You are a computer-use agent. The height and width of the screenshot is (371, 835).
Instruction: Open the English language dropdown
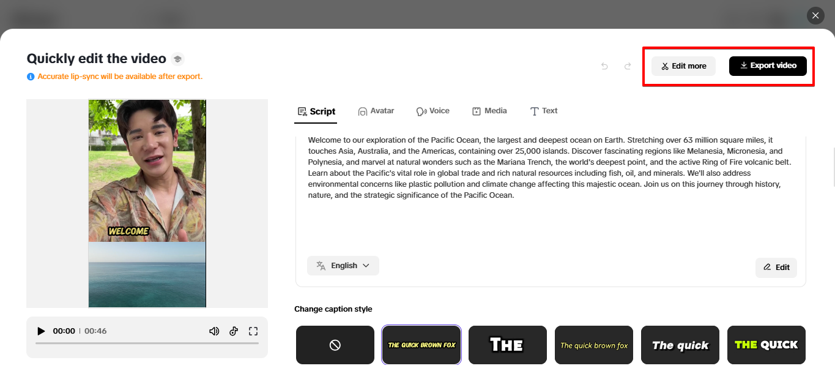[343, 266]
